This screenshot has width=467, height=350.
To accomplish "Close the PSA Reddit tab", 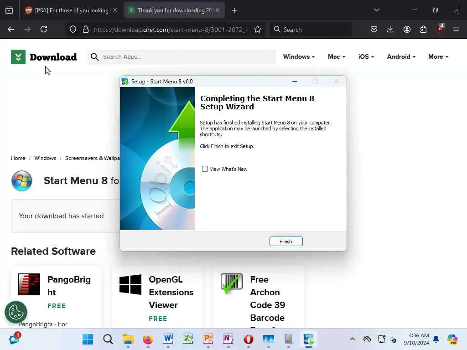I will point(115,10).
